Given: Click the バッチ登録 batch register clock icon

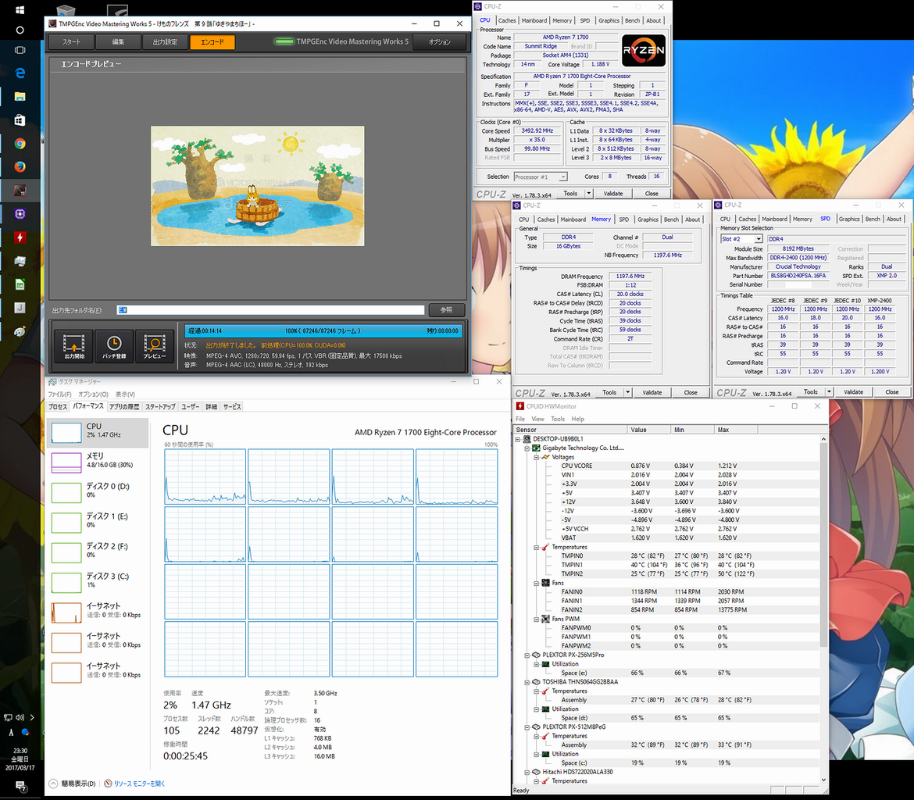Looking at the screenshot, I should (x=114, y=346).
